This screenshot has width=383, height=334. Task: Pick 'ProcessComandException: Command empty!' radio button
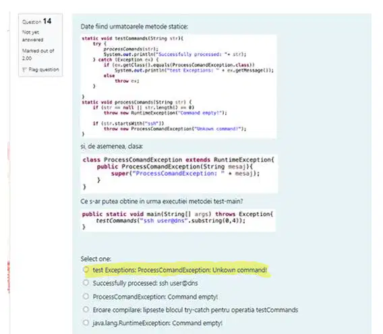(x=86, y=296)
